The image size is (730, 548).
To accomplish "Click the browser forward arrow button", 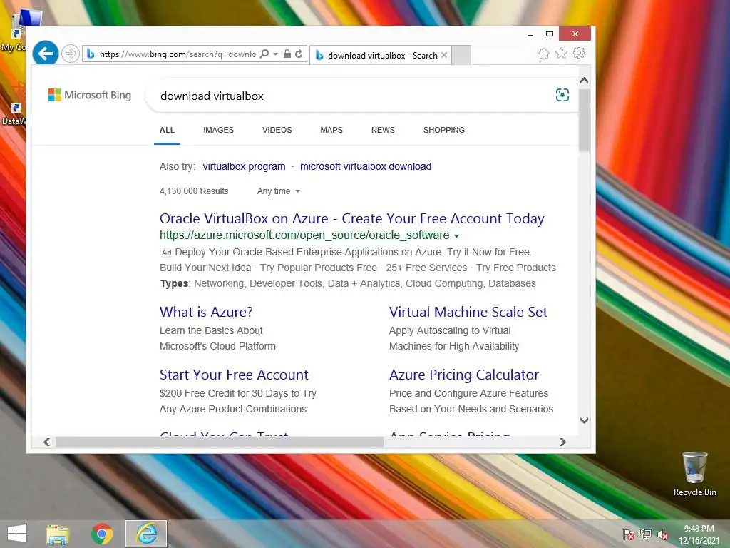I will pyautogui.click(x=71, y=54).
